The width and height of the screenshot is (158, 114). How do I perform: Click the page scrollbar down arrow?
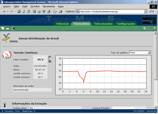point(156,107)
